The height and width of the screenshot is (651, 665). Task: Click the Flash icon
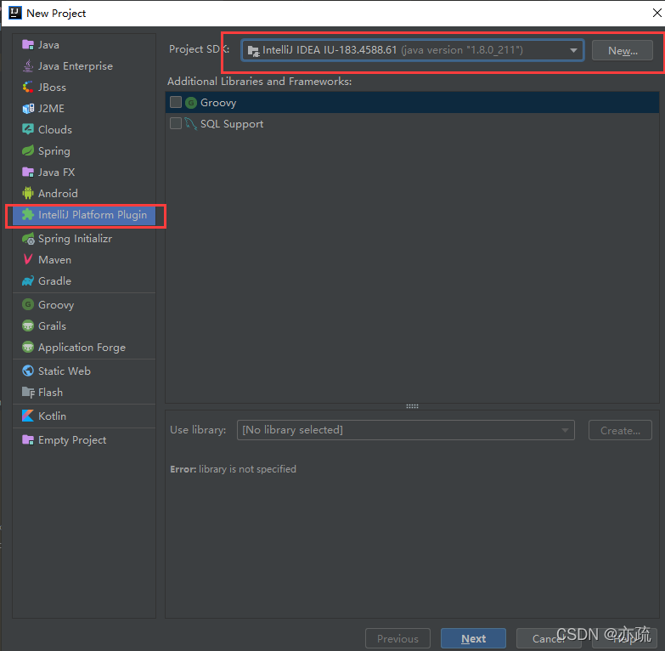click(28, 392)
